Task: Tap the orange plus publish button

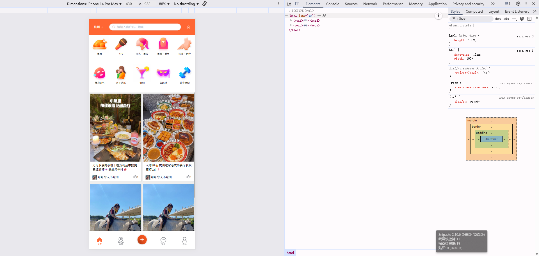Action: 142,240
